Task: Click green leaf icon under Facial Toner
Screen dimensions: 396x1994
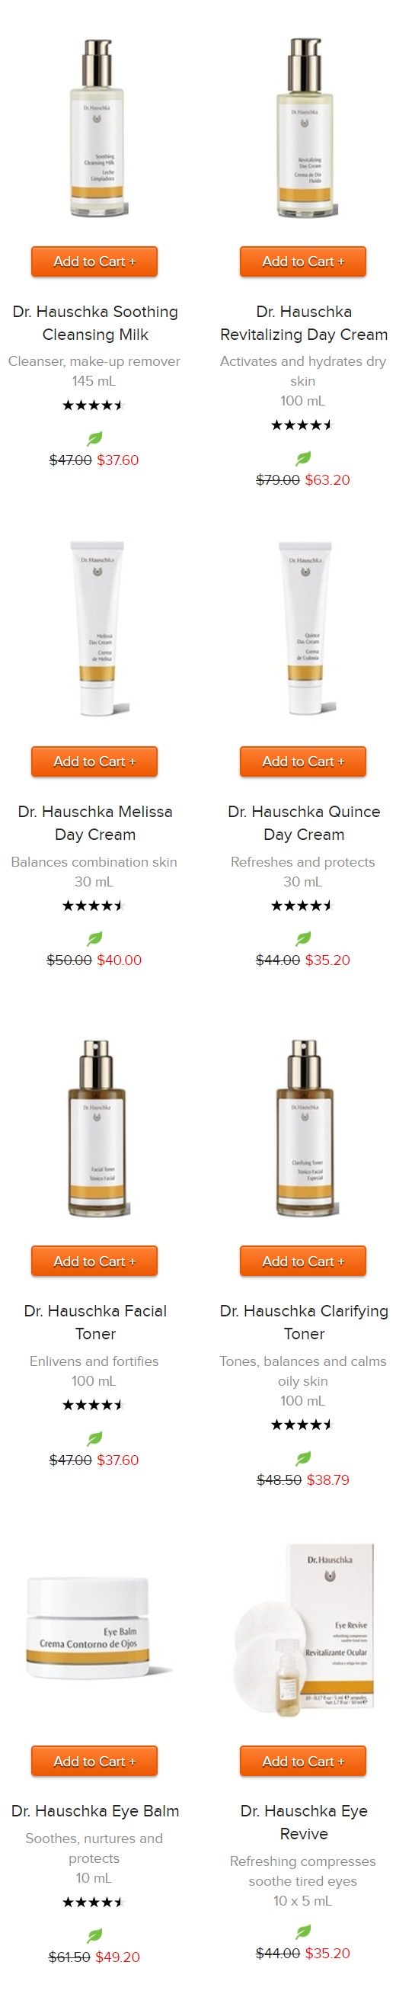Action: [94, 1438]
